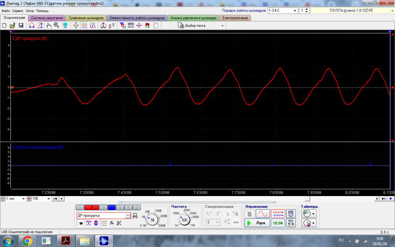The height and width of the screenshot is (247, 395).
Task: Adjust the 50K frequency knob
Action: pyautogui.click(x=185, y=220)
